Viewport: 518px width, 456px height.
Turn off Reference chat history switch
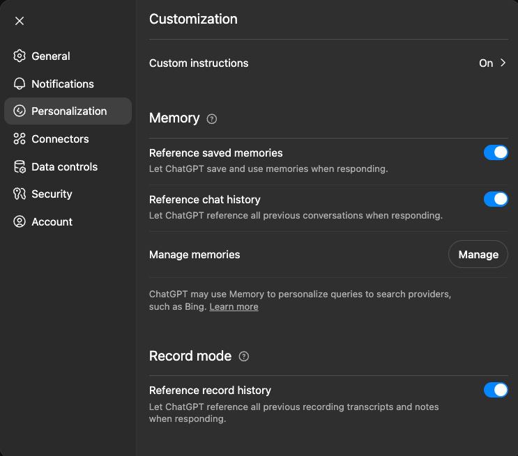coord(496,199)
